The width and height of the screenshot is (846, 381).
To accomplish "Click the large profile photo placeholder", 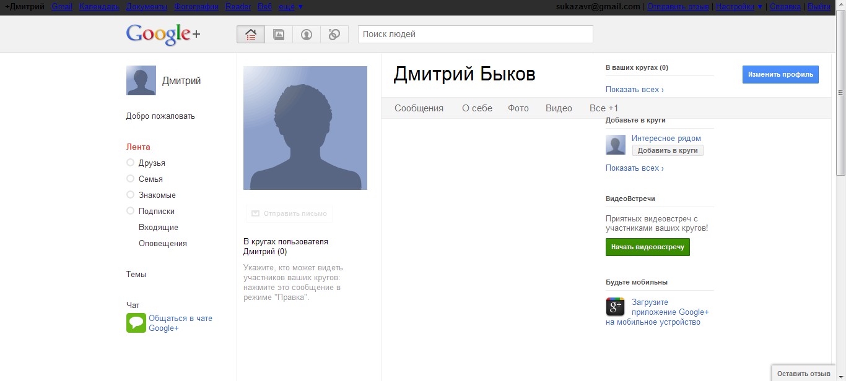I will 305,128.
